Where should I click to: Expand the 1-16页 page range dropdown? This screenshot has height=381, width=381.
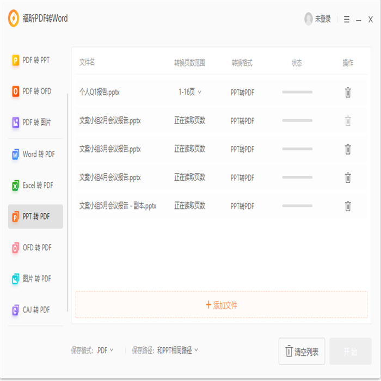[x=190, y=93]
